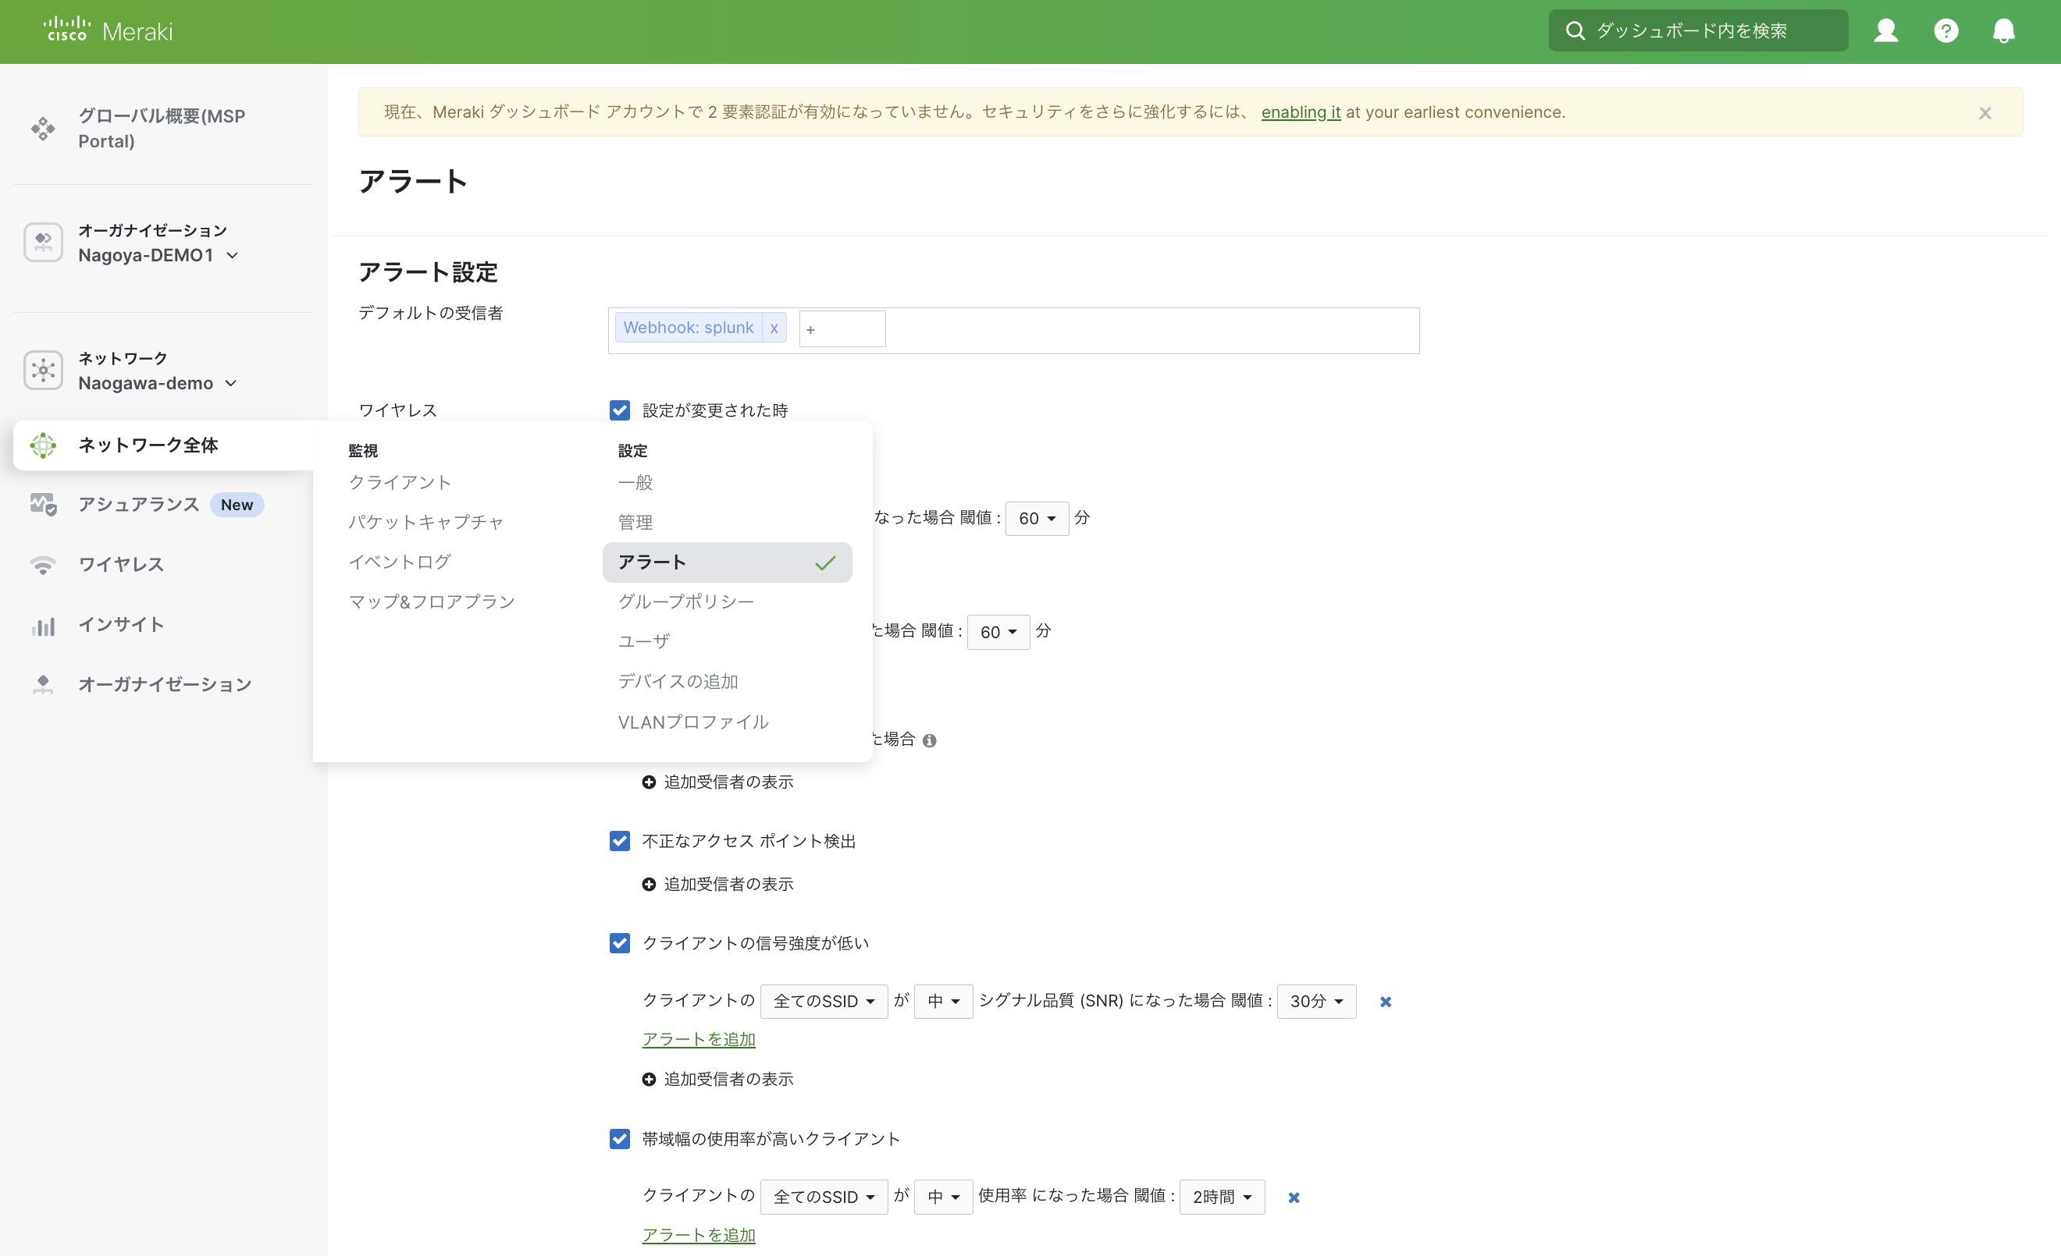Viewport: 2061px width, 1256px height.
Task: Click アラートを追加 under signal strength alert
Action: [699, 1038]
